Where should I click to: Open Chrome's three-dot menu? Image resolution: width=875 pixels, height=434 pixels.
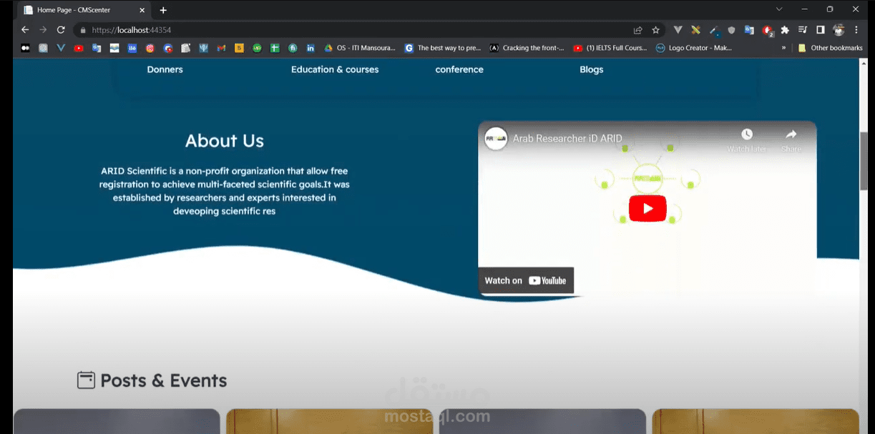point(856,30)
